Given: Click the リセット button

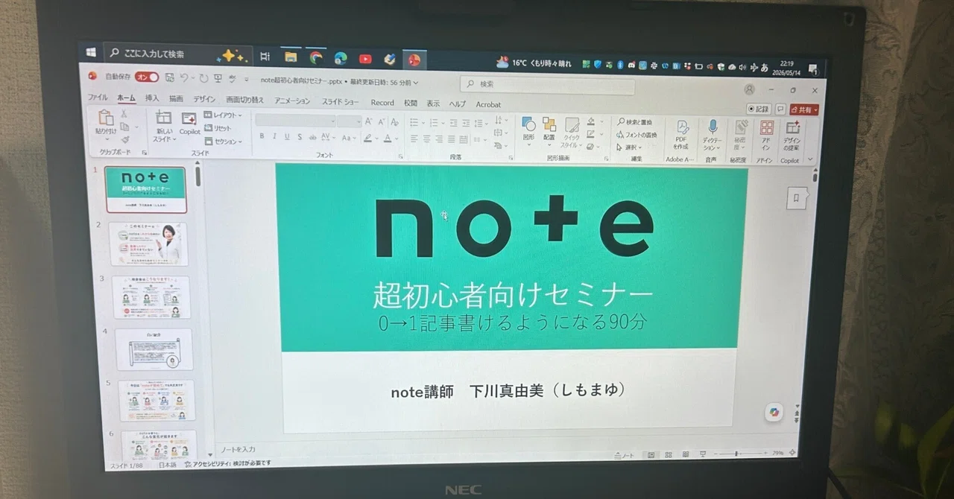Looking at the screenshot, I should click(x=219, y=128).
